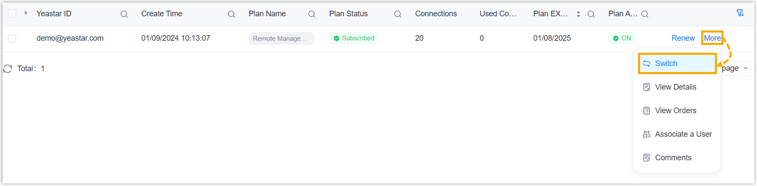Image resolution: width=757 pixels, height=186 pixels.
Task: Expand all rows using header arrow
Action: (26, 13)
